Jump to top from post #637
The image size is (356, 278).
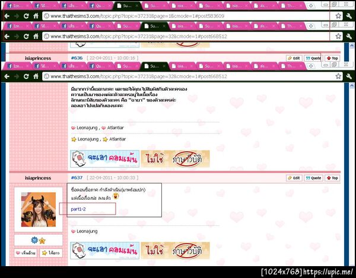[x=332, y=178]
